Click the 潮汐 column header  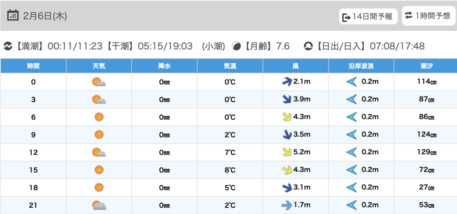426,66
